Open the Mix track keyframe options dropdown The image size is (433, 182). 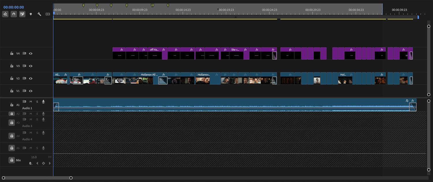coord(31,163)
